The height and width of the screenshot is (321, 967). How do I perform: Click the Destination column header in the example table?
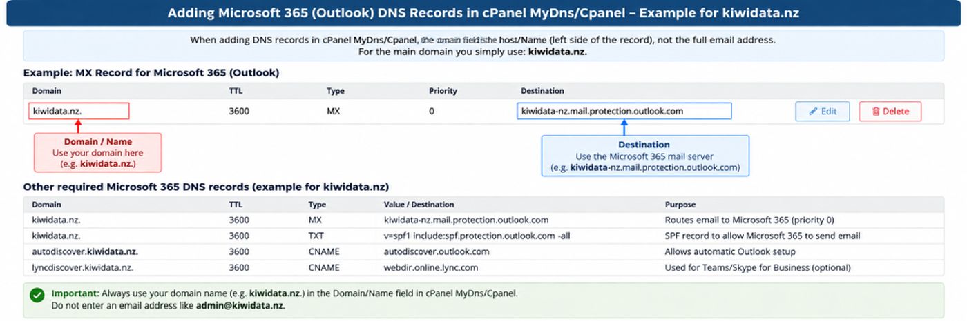pos(542,91)
